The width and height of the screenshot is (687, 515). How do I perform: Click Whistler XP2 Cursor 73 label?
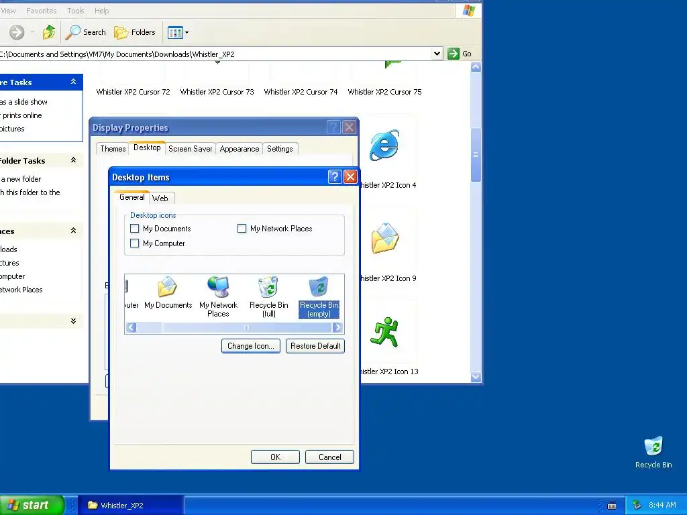[217, 92]
